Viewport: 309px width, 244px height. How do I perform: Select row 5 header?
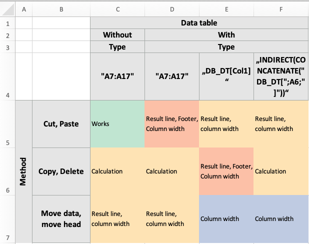7,124
